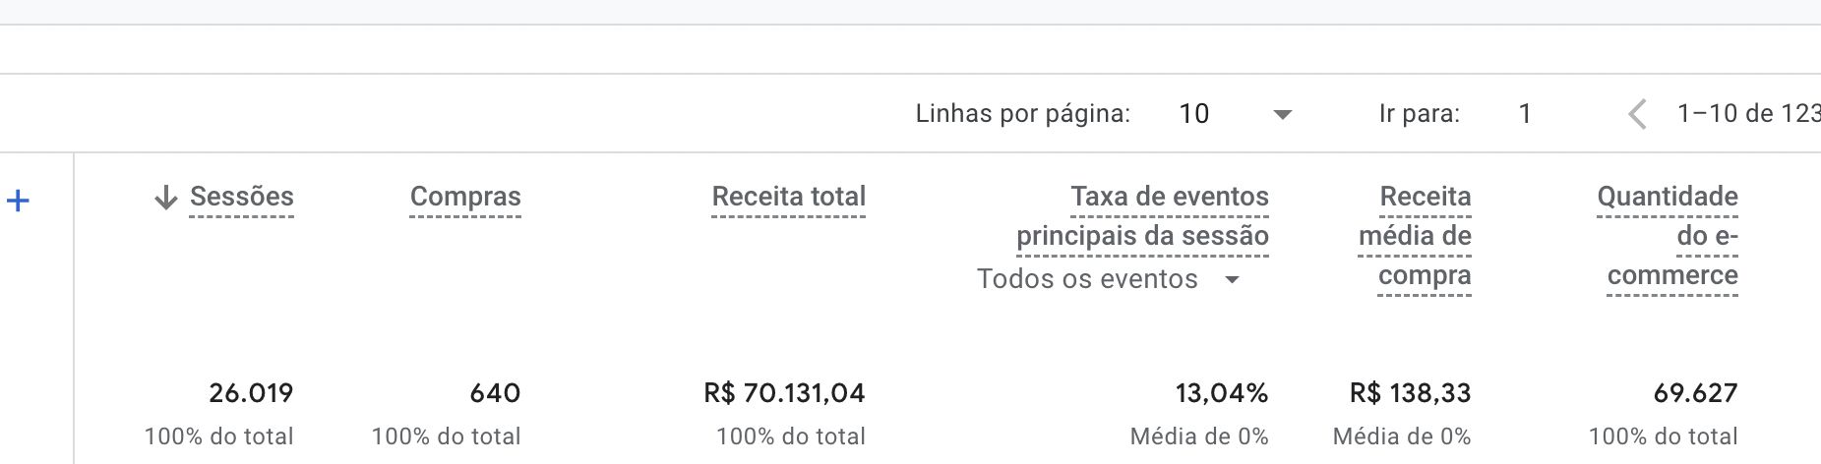Select the 69.627 e-commerce quantity value

[x=1695, y=393]
